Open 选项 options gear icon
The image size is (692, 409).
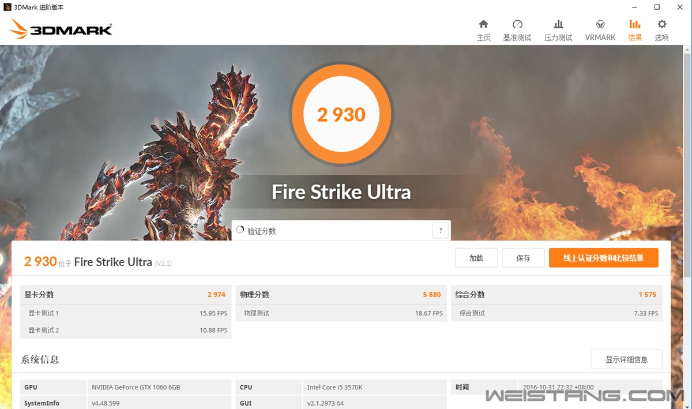(662, 24)
